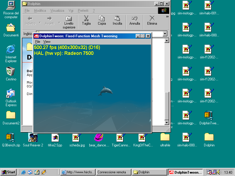This screenshot has width=235, height=176.
Task: Click the Annulla undo toolbar button
Action: pyautogui.click(x=135, y=20)
